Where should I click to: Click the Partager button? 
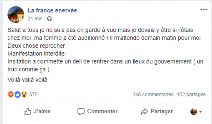157,111
